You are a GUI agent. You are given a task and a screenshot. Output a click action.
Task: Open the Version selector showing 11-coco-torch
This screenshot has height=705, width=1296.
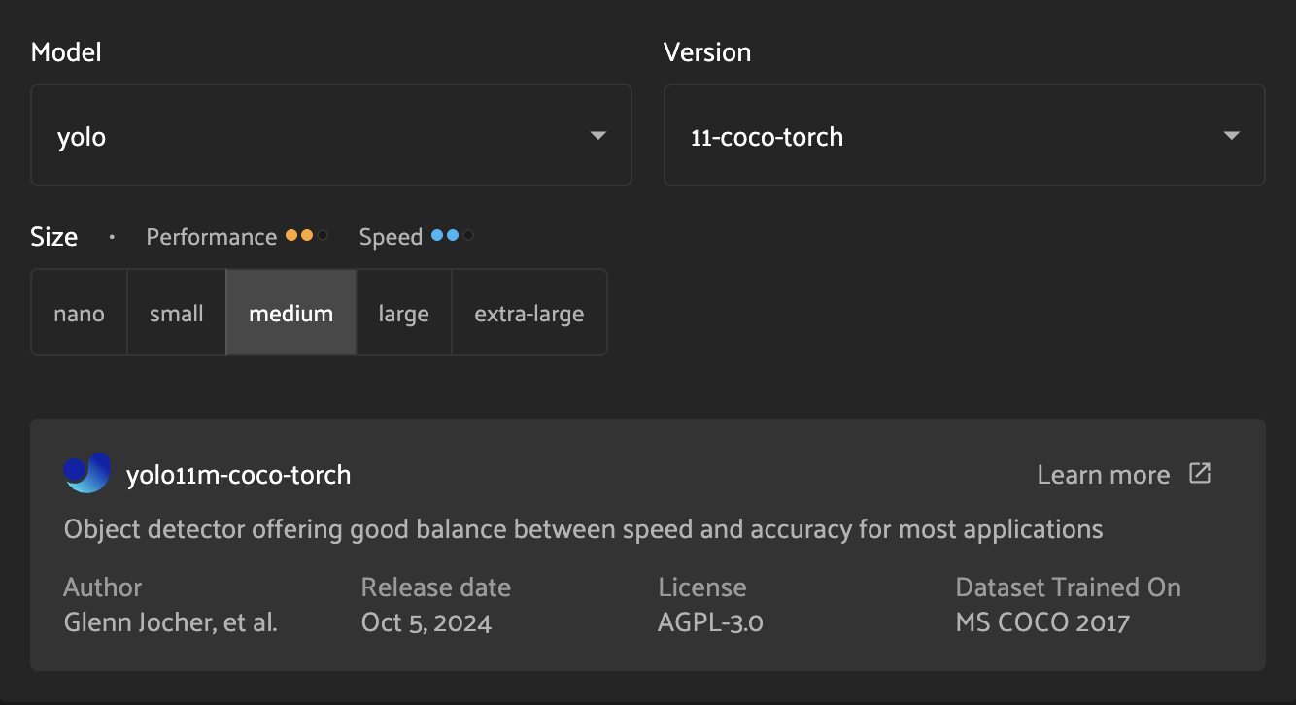tap(964, 136)
